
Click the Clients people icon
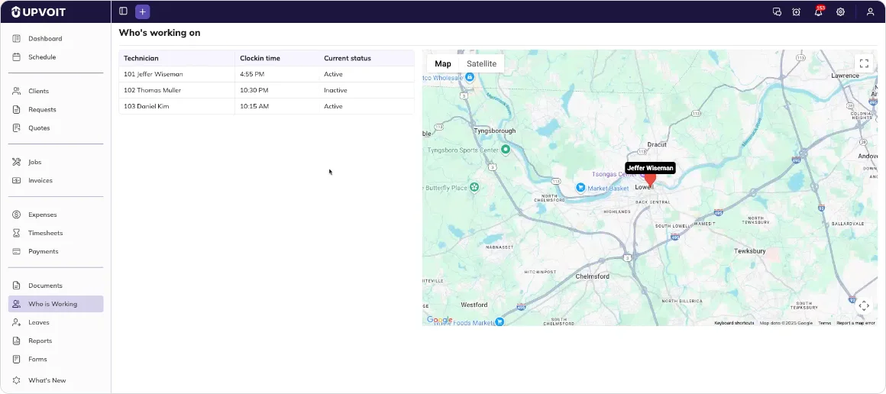(x=16, y=91)
